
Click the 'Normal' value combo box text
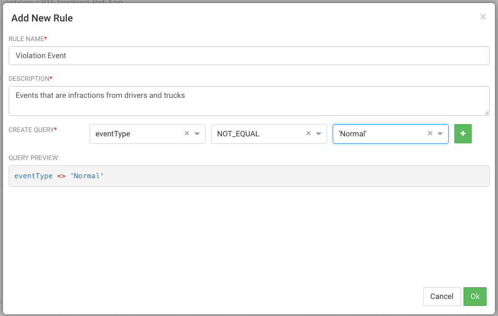pyautogui.click(x=352, y=134)
